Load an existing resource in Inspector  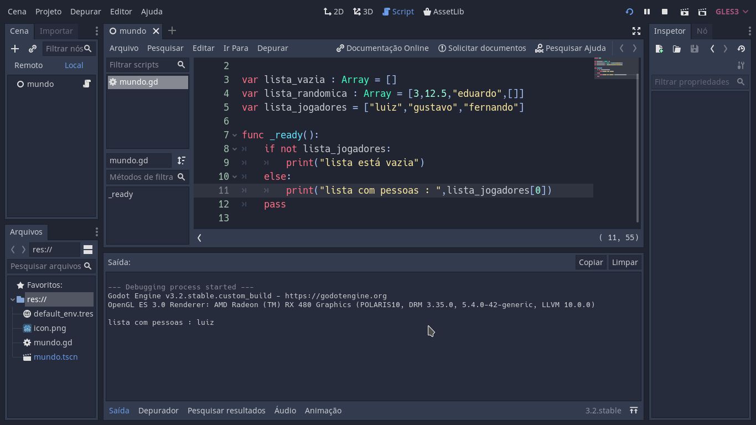click(677, 49)
